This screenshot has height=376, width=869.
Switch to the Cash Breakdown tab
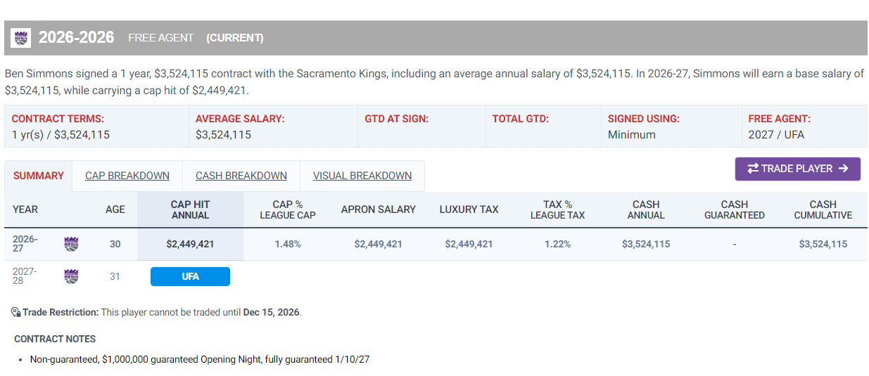click(241, 176)
